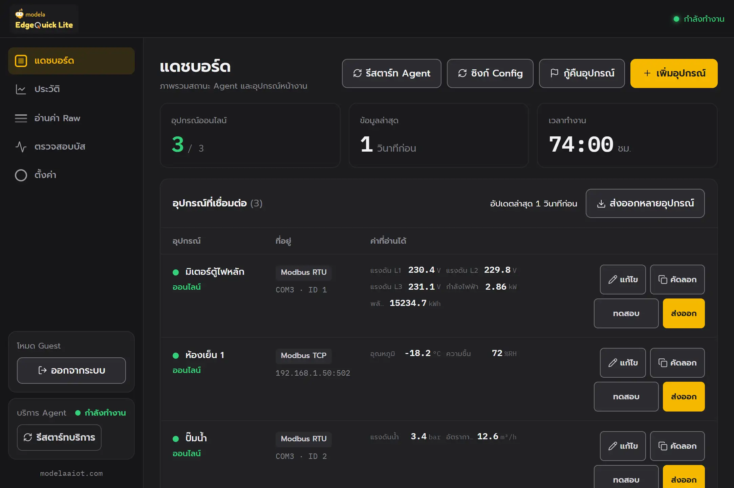This screenshot has width=734, height=488.
Task: Click the มิเตอร์ตู้ไฟหลัก device name
Action: point(215,272)
